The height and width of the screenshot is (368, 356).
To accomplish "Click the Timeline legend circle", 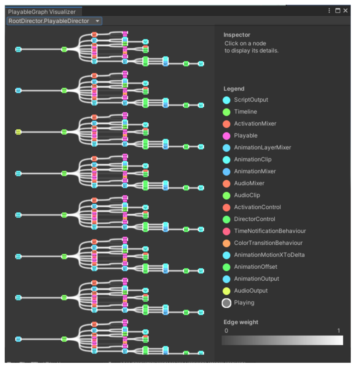I will coord(226,112).
